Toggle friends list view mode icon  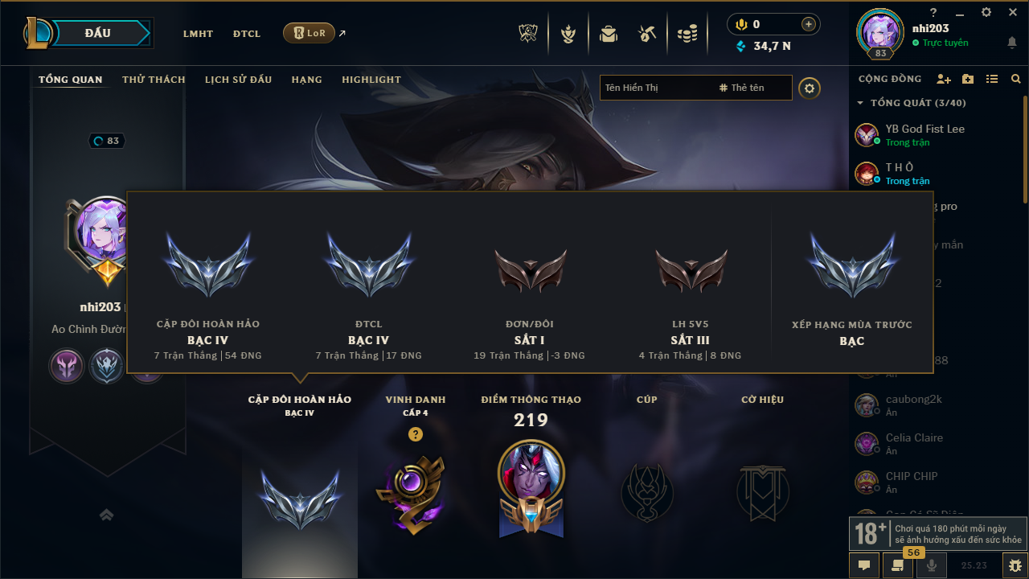click(x=992, y=79)
